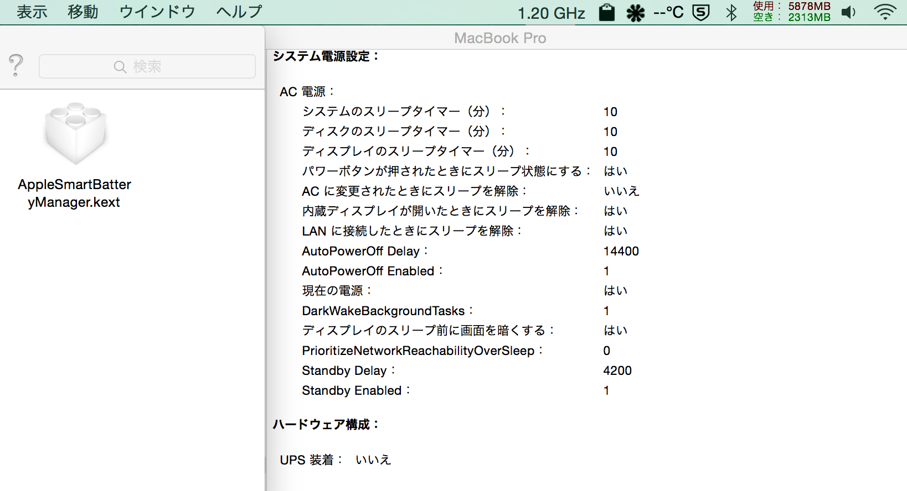Open the ヘルプ menu
Viewport: 907px width, 491px height.
pyautogui.click(x=239, y=12)
